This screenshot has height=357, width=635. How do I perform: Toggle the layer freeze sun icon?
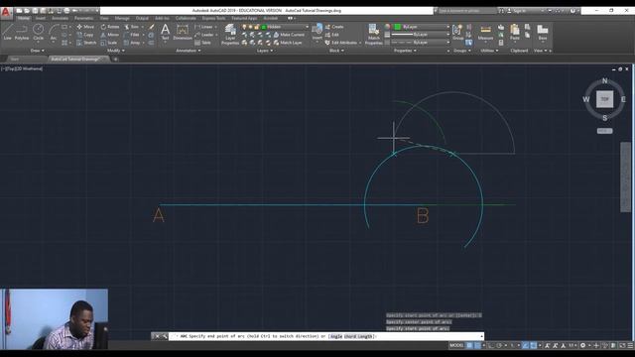click(250, 27)
